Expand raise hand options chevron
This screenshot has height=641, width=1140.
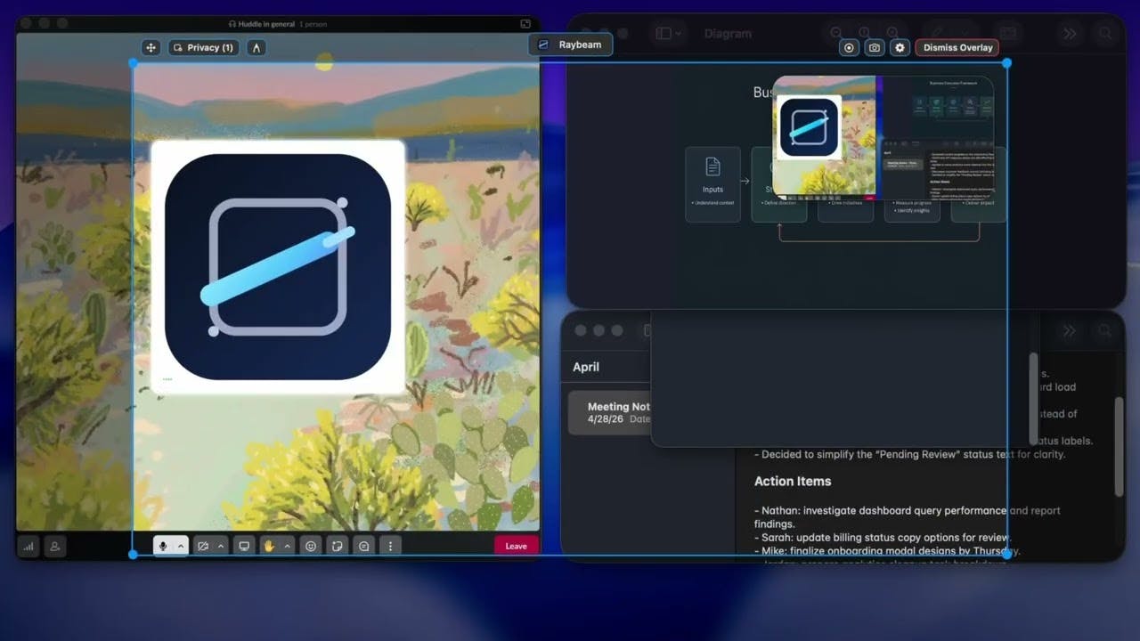287,546
